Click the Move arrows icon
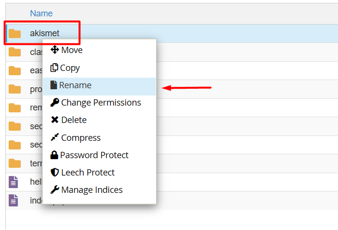Screen dimensions: 338x230 (x=55, y=50)
